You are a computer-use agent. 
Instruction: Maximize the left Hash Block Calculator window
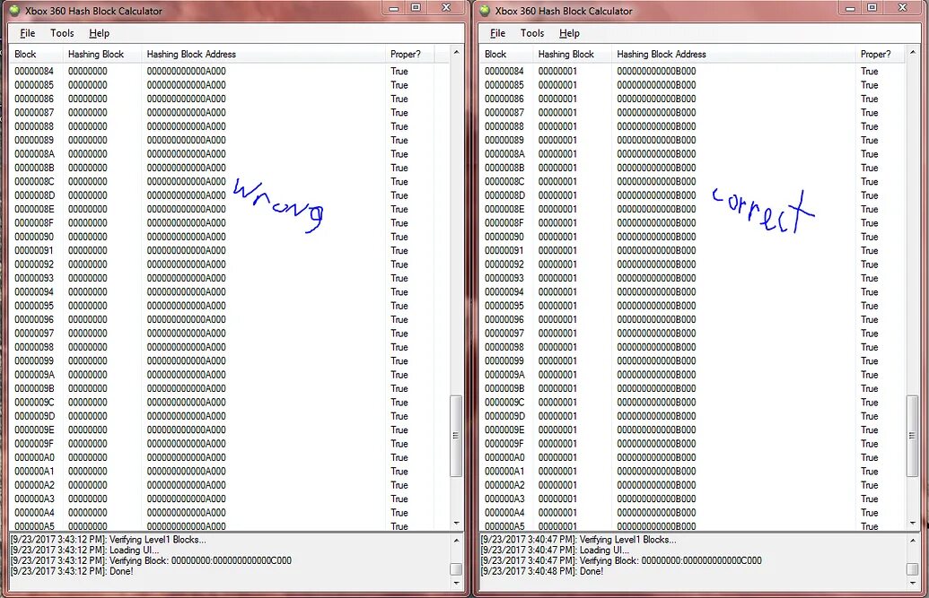[x=416, y=8]
